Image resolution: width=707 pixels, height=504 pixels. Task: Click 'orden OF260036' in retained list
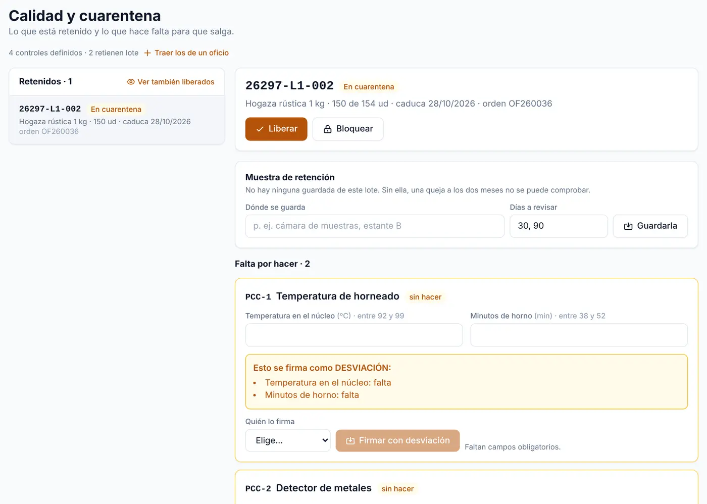tap(49, 131)
